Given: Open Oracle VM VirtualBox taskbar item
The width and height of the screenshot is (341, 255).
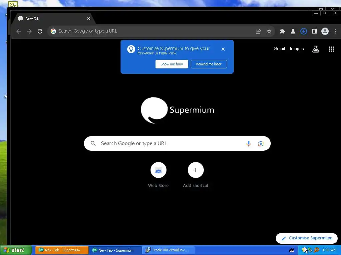Looking at the screenshot, I should (169, 250).
